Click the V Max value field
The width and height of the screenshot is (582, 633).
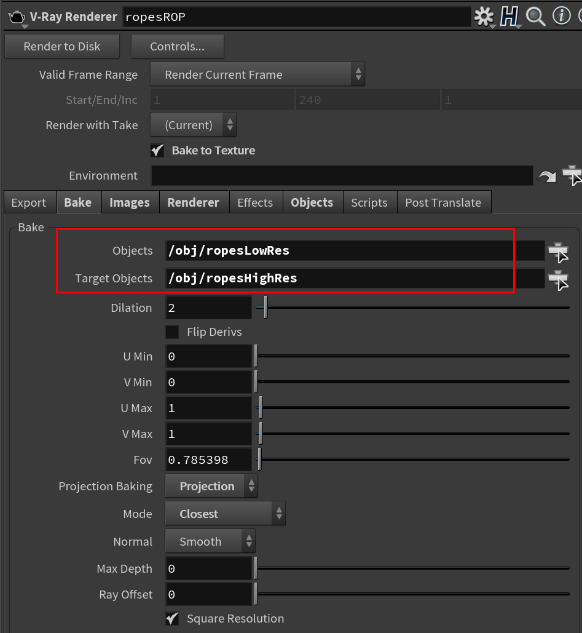click(208, 434)
